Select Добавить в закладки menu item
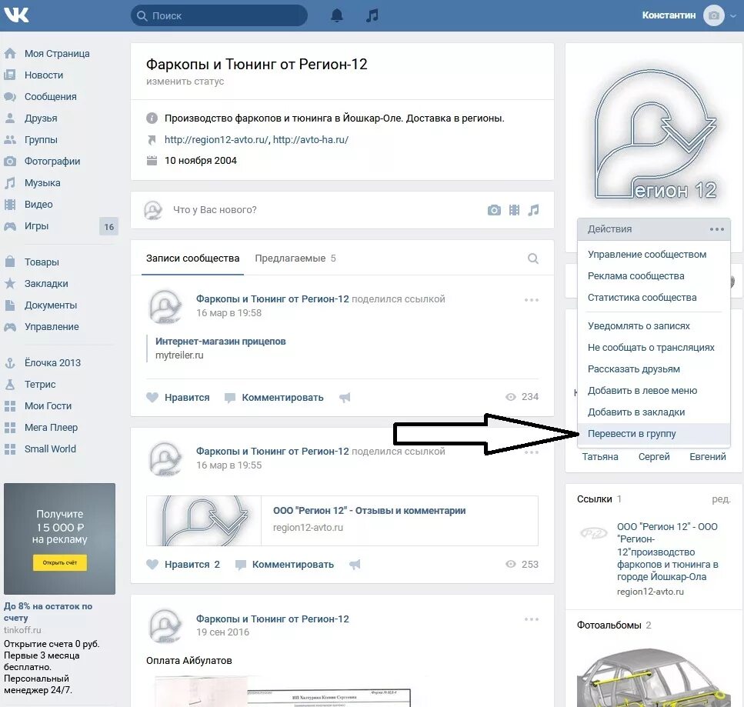This screenshot has height=707, width=744. [x=653, y=413]
